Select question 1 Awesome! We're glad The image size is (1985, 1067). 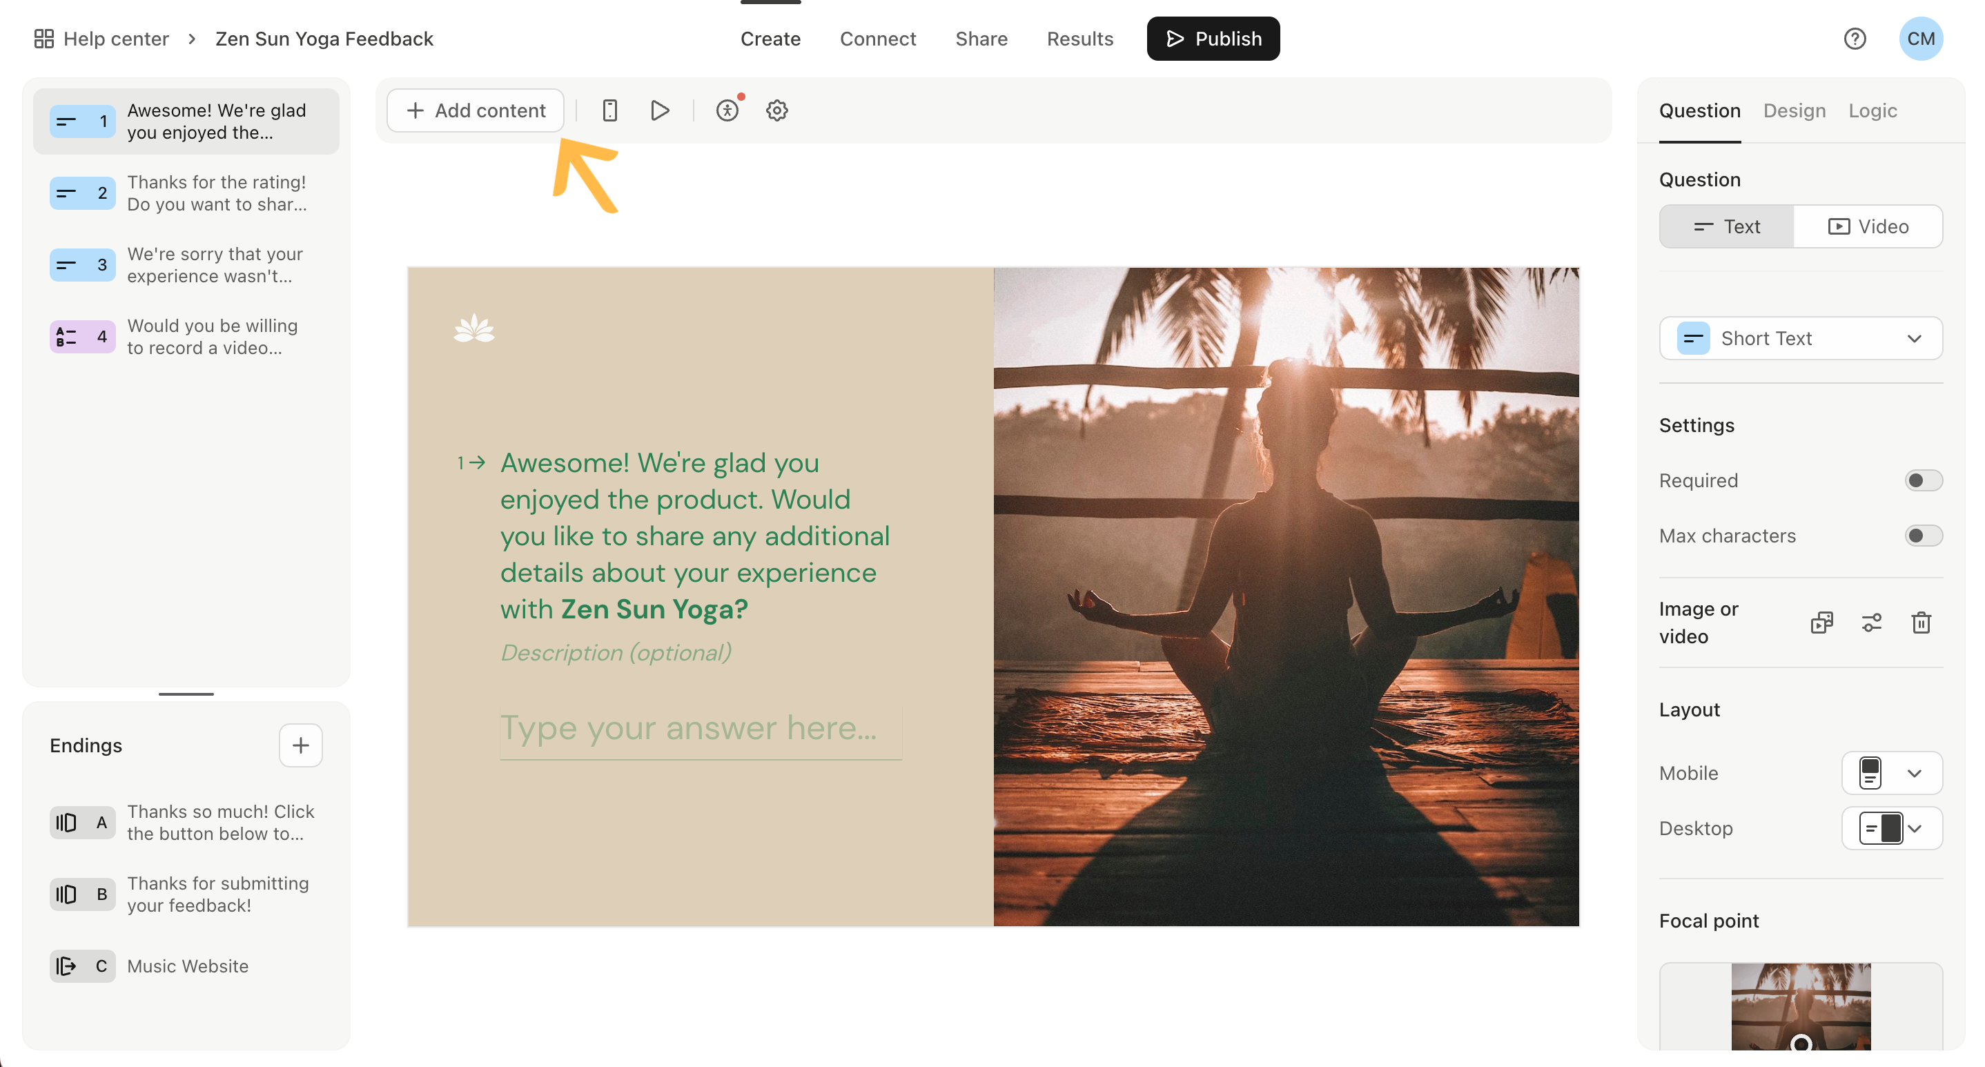point(186,121)
